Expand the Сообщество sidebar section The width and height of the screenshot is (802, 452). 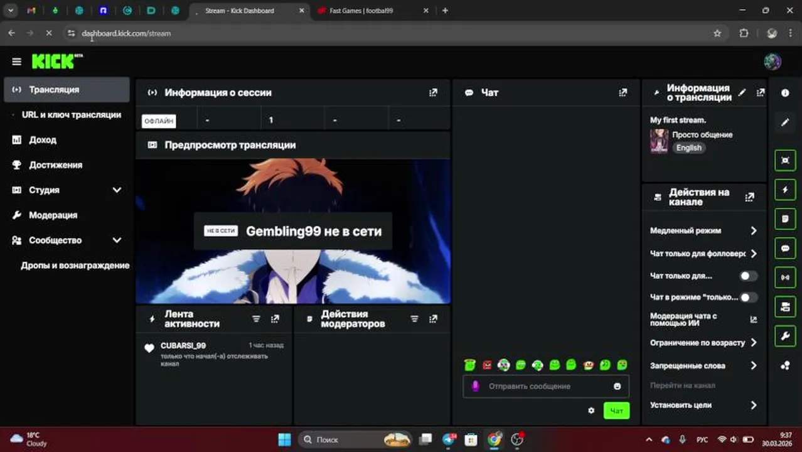point(117,240)
